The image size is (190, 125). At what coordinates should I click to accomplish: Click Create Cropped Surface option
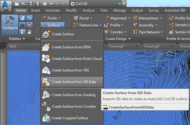coord(70,118)
